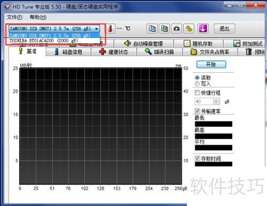Switch to the 健康状态 tab
This screenshot has width=267, height=206.
(x=114, y=52)
